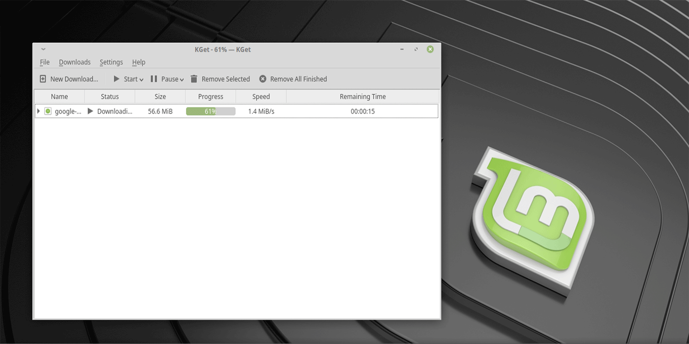Image resolution: width=689 pixels, height=344 pixels.
Task: Click the Name column header to sort
Action: click(x=59, y=96)
